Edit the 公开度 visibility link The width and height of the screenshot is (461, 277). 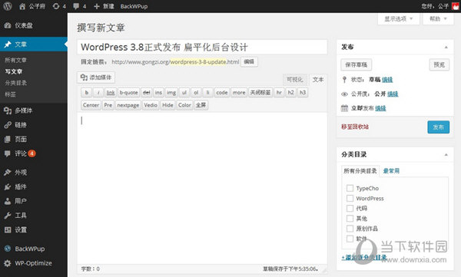pyautogui.click(x=393, y=94)
